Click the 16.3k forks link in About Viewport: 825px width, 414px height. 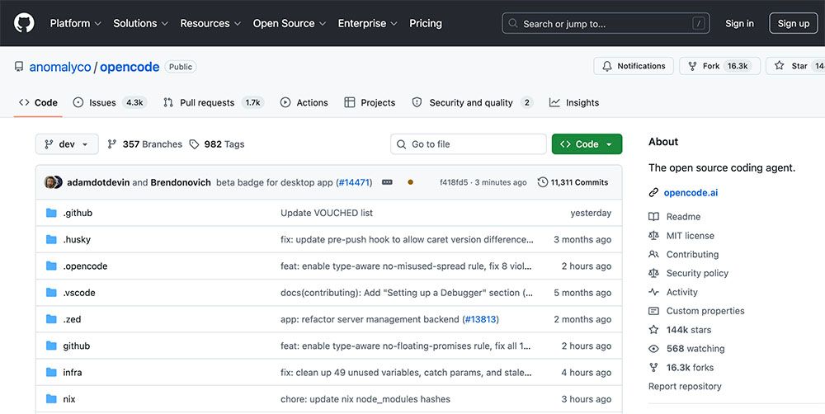tap(690, 367)
